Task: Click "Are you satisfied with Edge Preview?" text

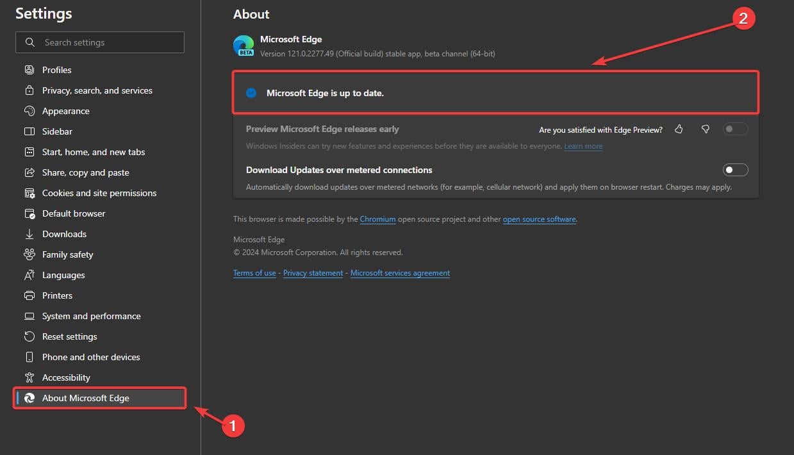Action: pos(601,130)
